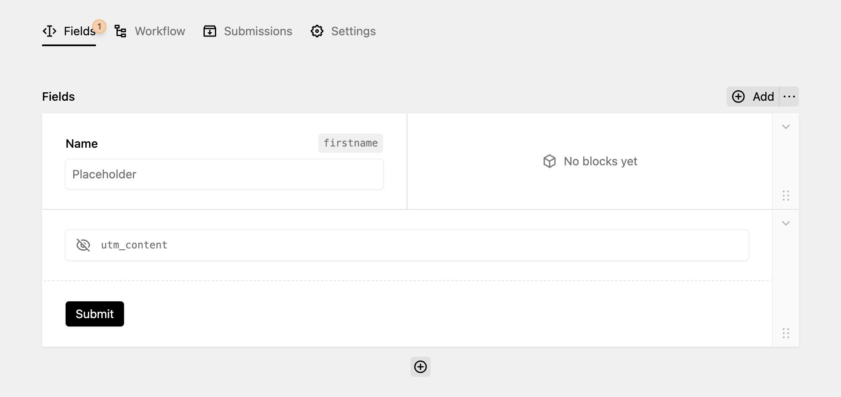Click the cube icon beside No blocks yet

550,161
